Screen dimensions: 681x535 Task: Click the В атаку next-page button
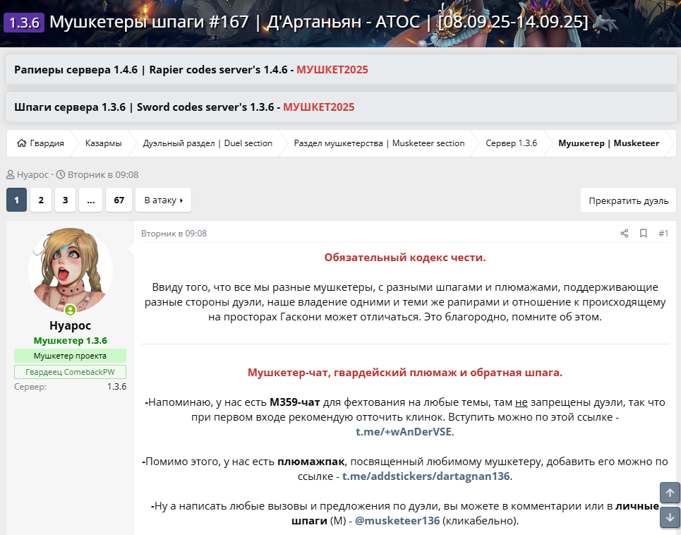pos(163,200)
